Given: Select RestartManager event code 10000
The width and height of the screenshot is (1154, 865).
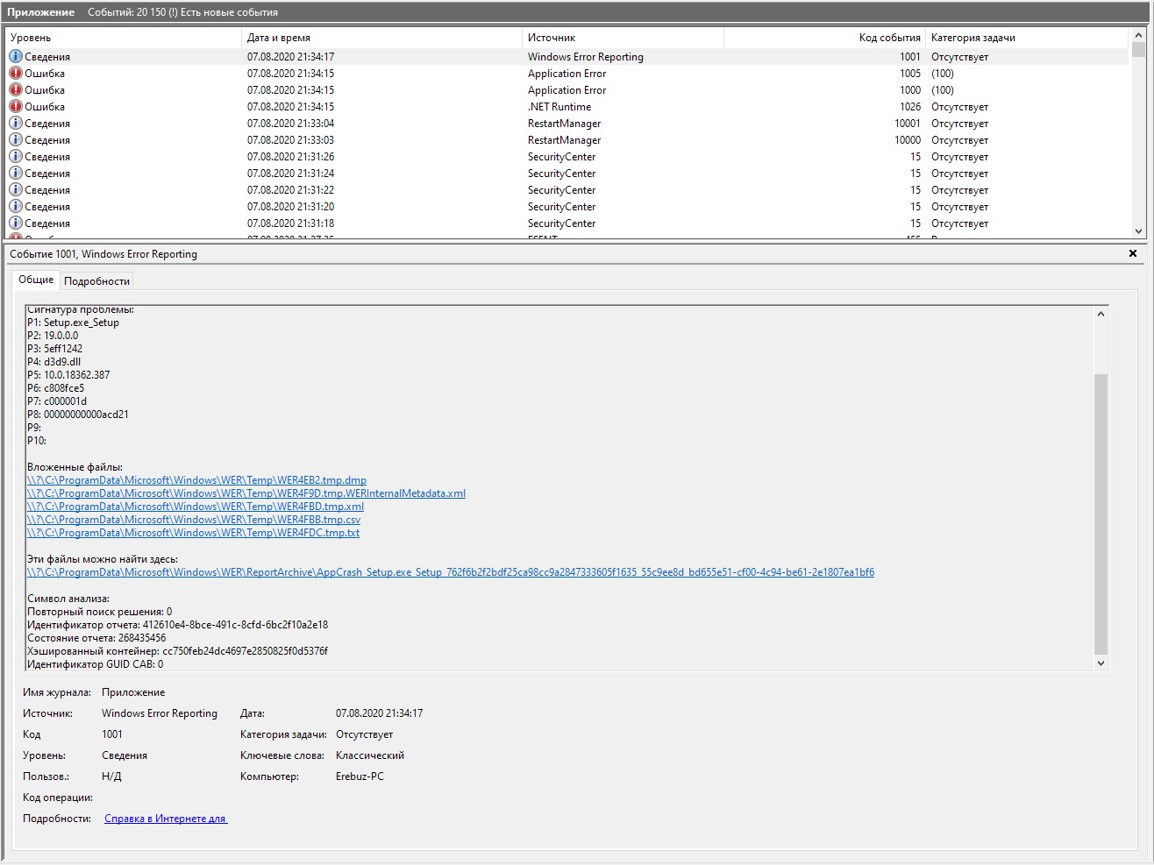Looking at the screenshot, I should [x=908, y=140].
